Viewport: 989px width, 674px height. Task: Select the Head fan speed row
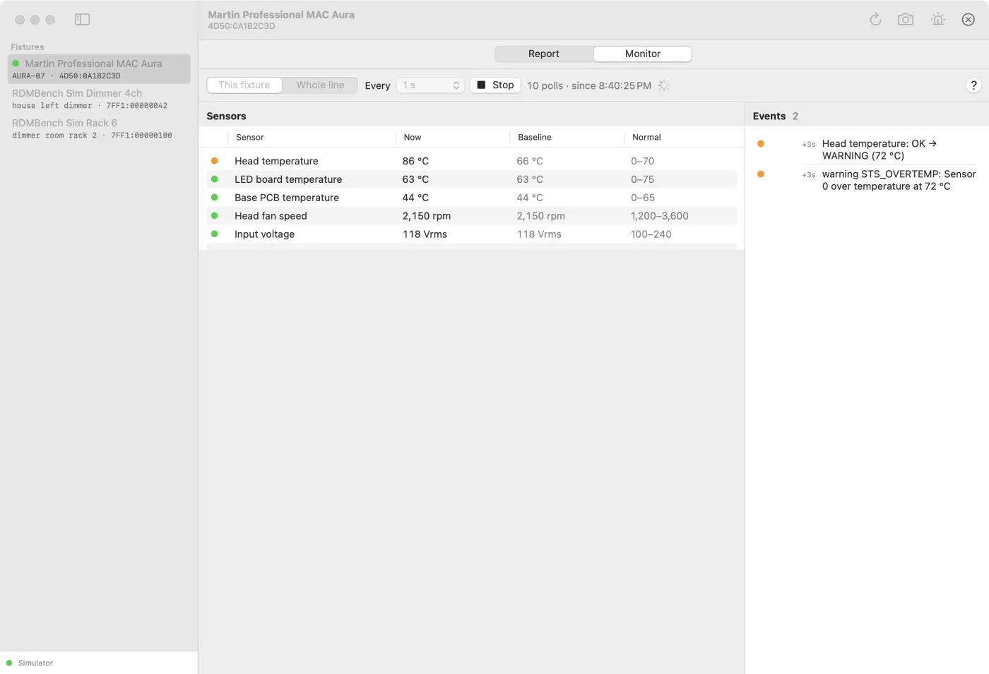pyautogui.click(x=472, y=216)
